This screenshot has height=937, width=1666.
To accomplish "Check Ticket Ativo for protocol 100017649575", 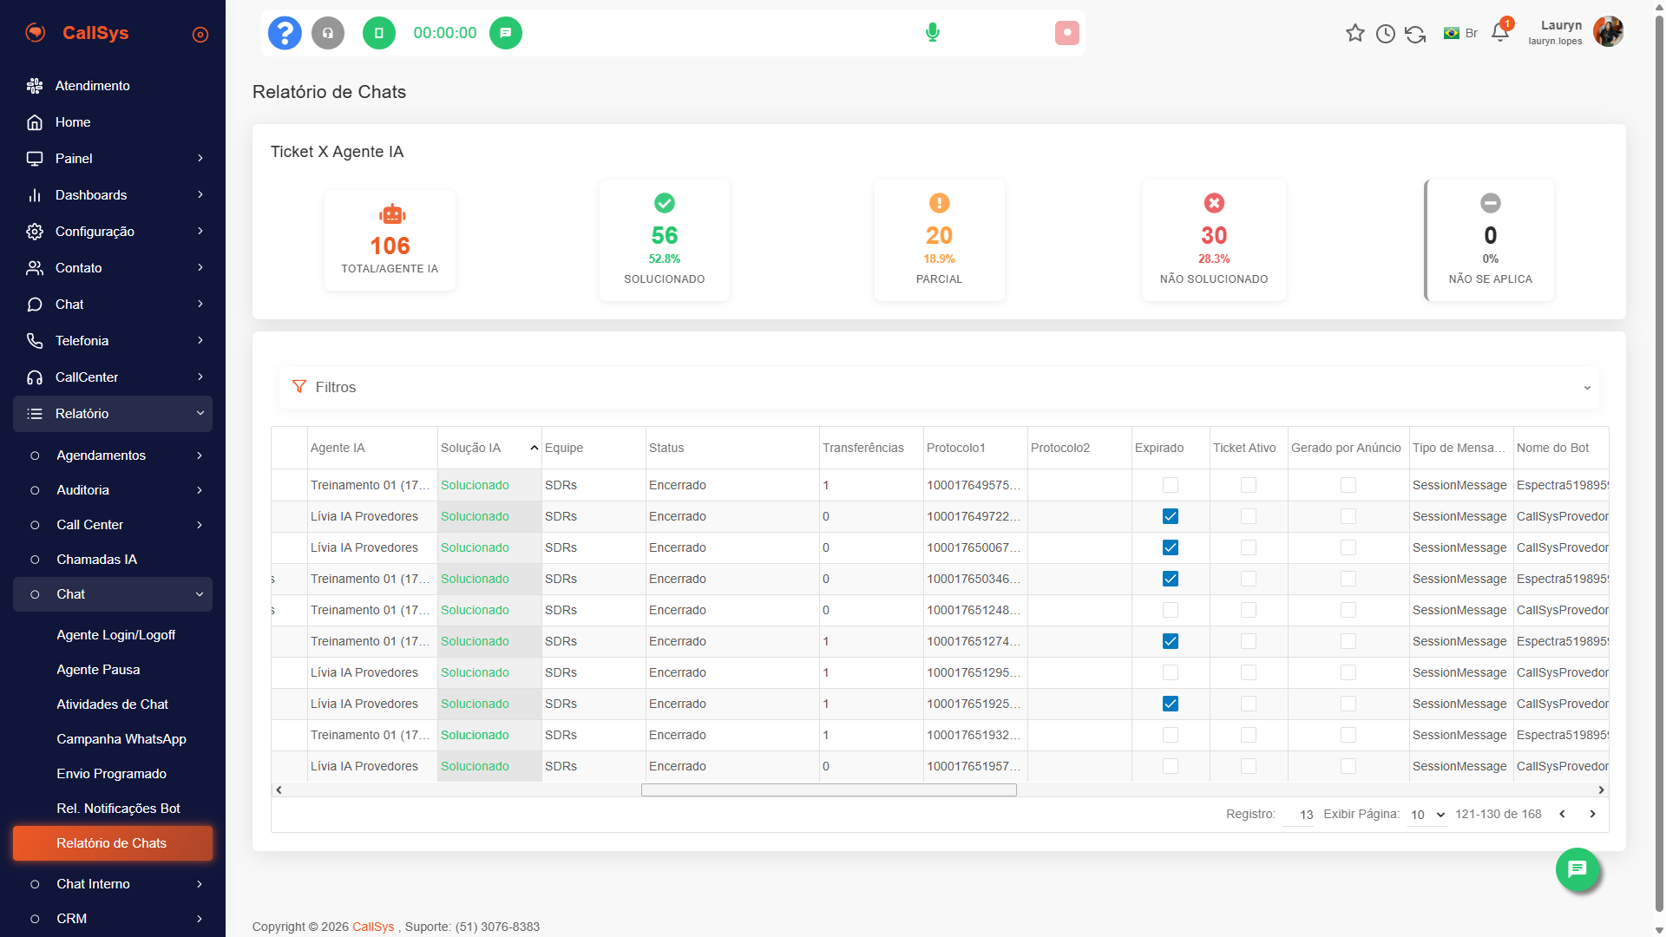I will pos(1249,485).
